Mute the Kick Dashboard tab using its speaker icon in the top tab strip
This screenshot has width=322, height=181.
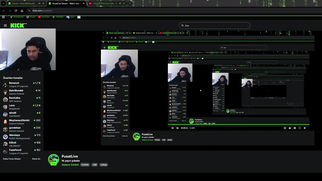click(x=39, y=4)
